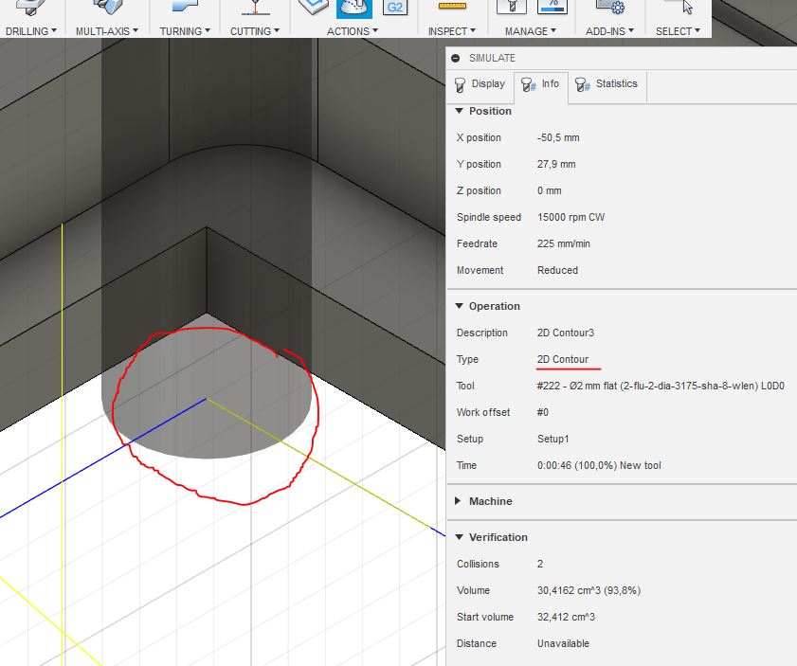The image size is (797, 666).
Task: Click the Select arrow cursor icon
Action: (x=687, y=7)
